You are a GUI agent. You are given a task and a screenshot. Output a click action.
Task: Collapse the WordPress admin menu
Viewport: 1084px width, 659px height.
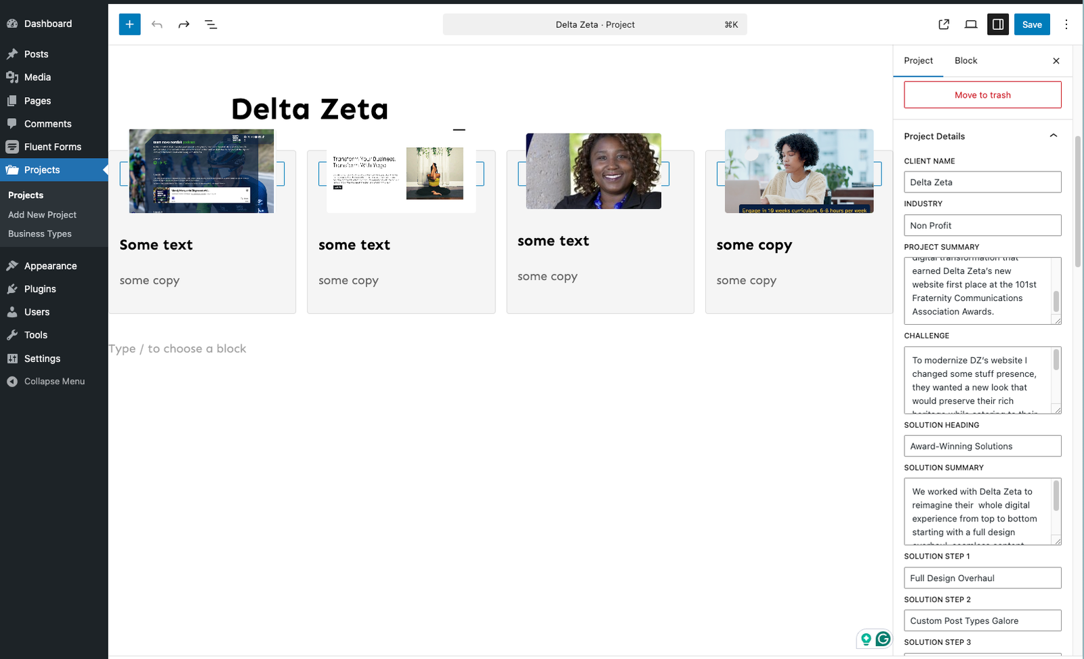54,381
